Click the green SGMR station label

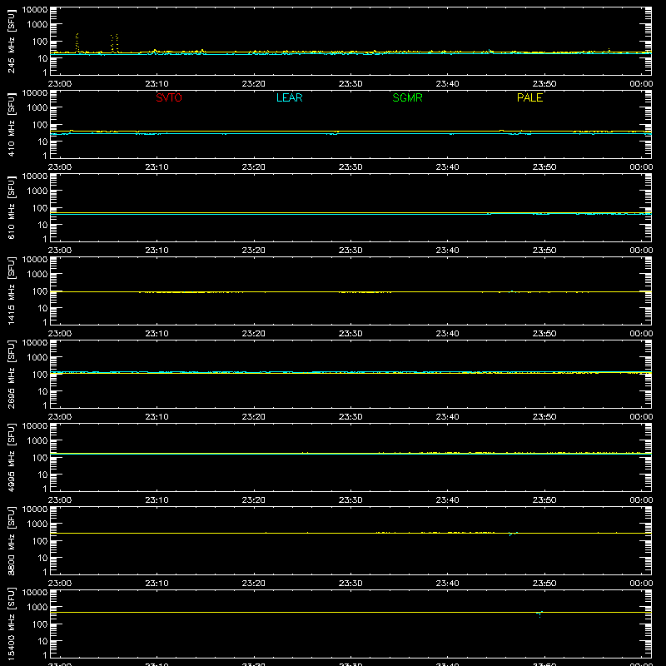pos(407,97)
